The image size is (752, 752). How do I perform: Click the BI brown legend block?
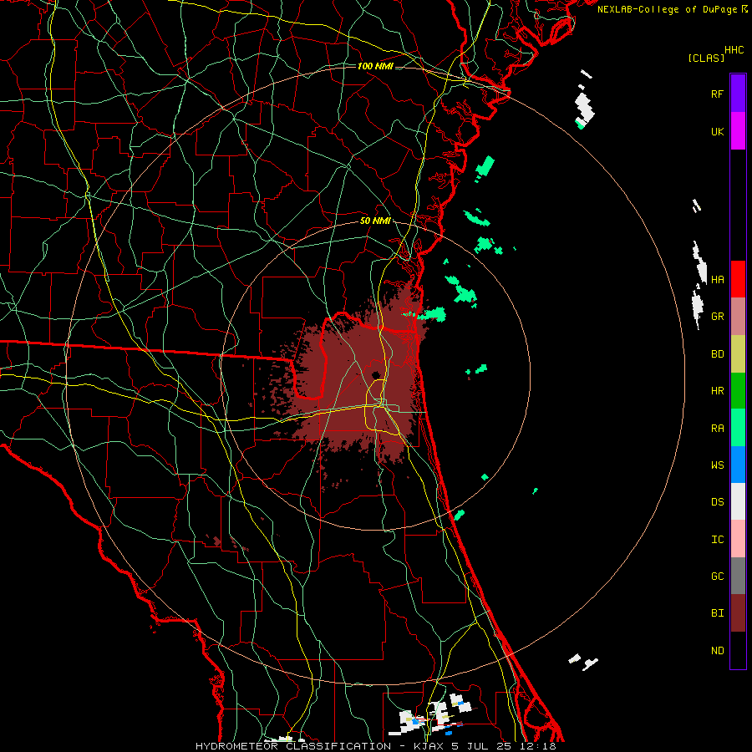click(x=738, y=613)
